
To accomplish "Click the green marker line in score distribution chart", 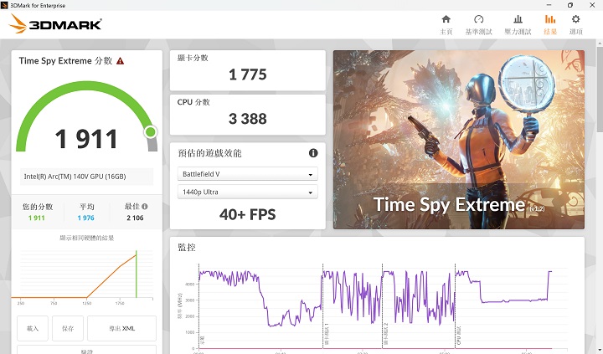I will coord(137,274).
